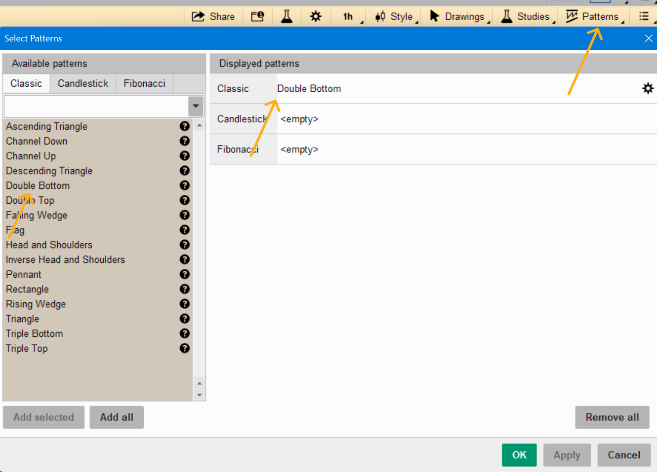Expand the pattern search dropdown arrow
The width and height of the screenshot is (657, 472).
click(x=196, y=106)
